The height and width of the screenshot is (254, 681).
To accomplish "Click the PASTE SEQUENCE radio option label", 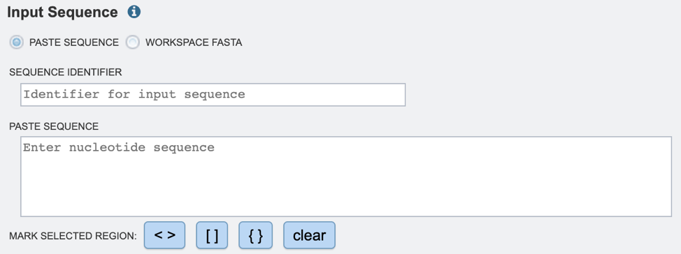I will (74, 43).
